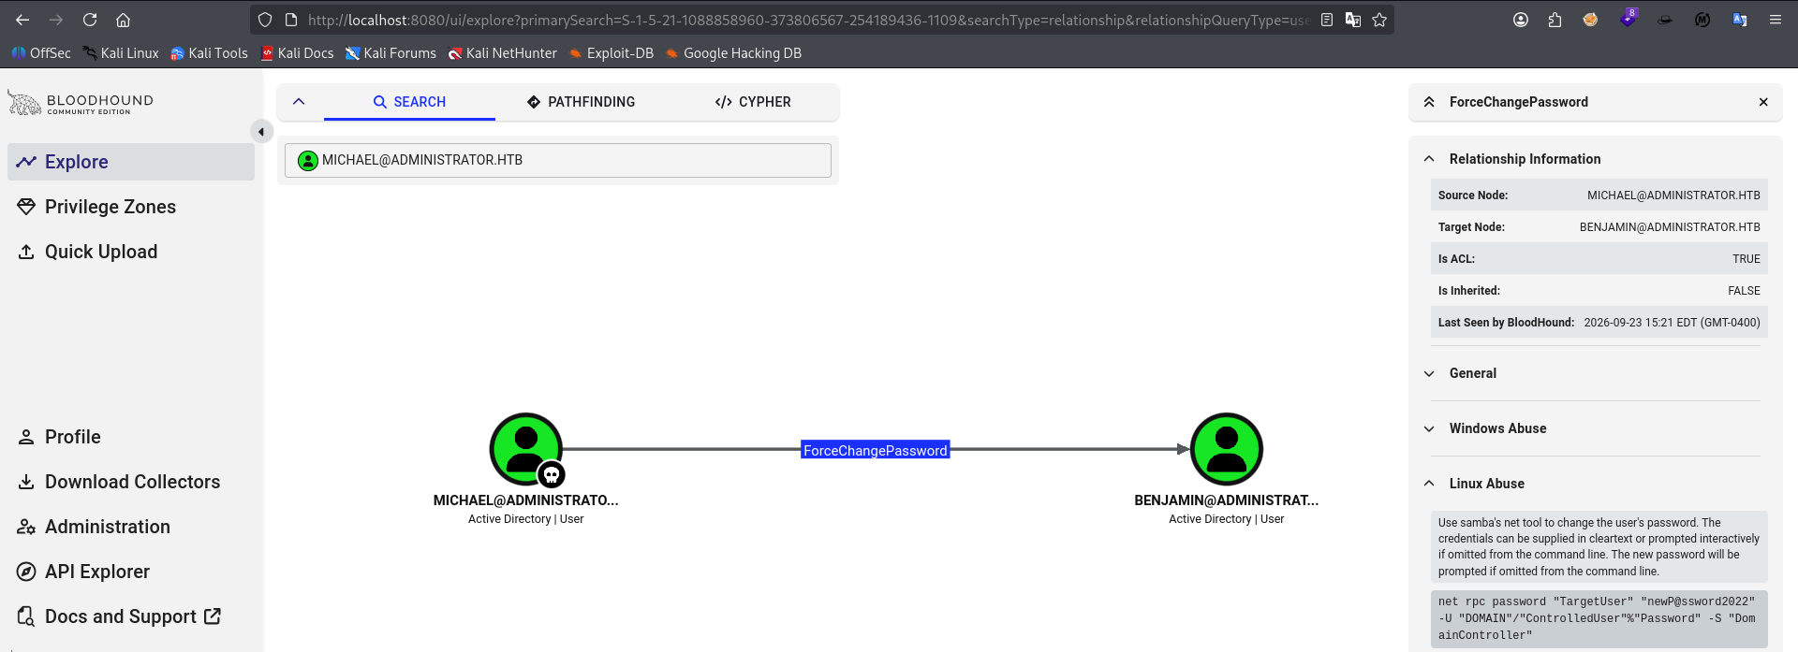Open Google Hacking DB bookmark
Screen dimensions: 1798x652
733,53
